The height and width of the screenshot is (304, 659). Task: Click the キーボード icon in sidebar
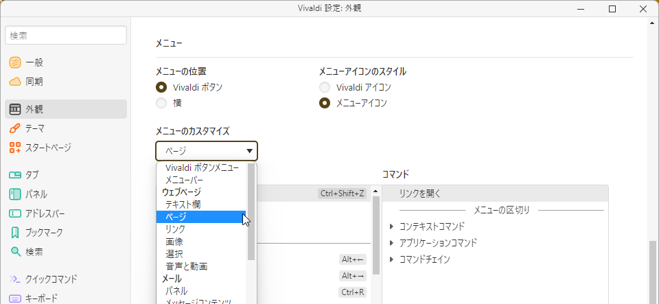click(15, 299)
